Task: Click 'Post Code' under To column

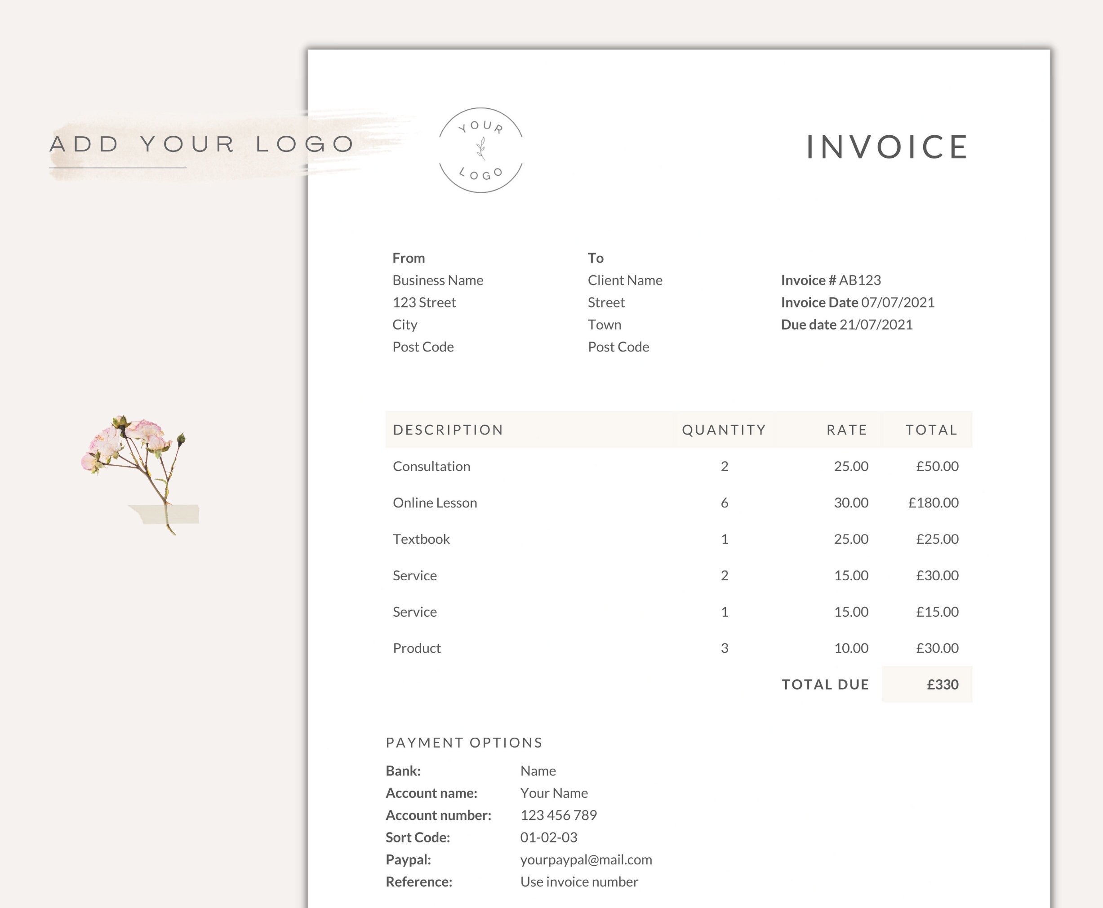Action: pos(618,347)
